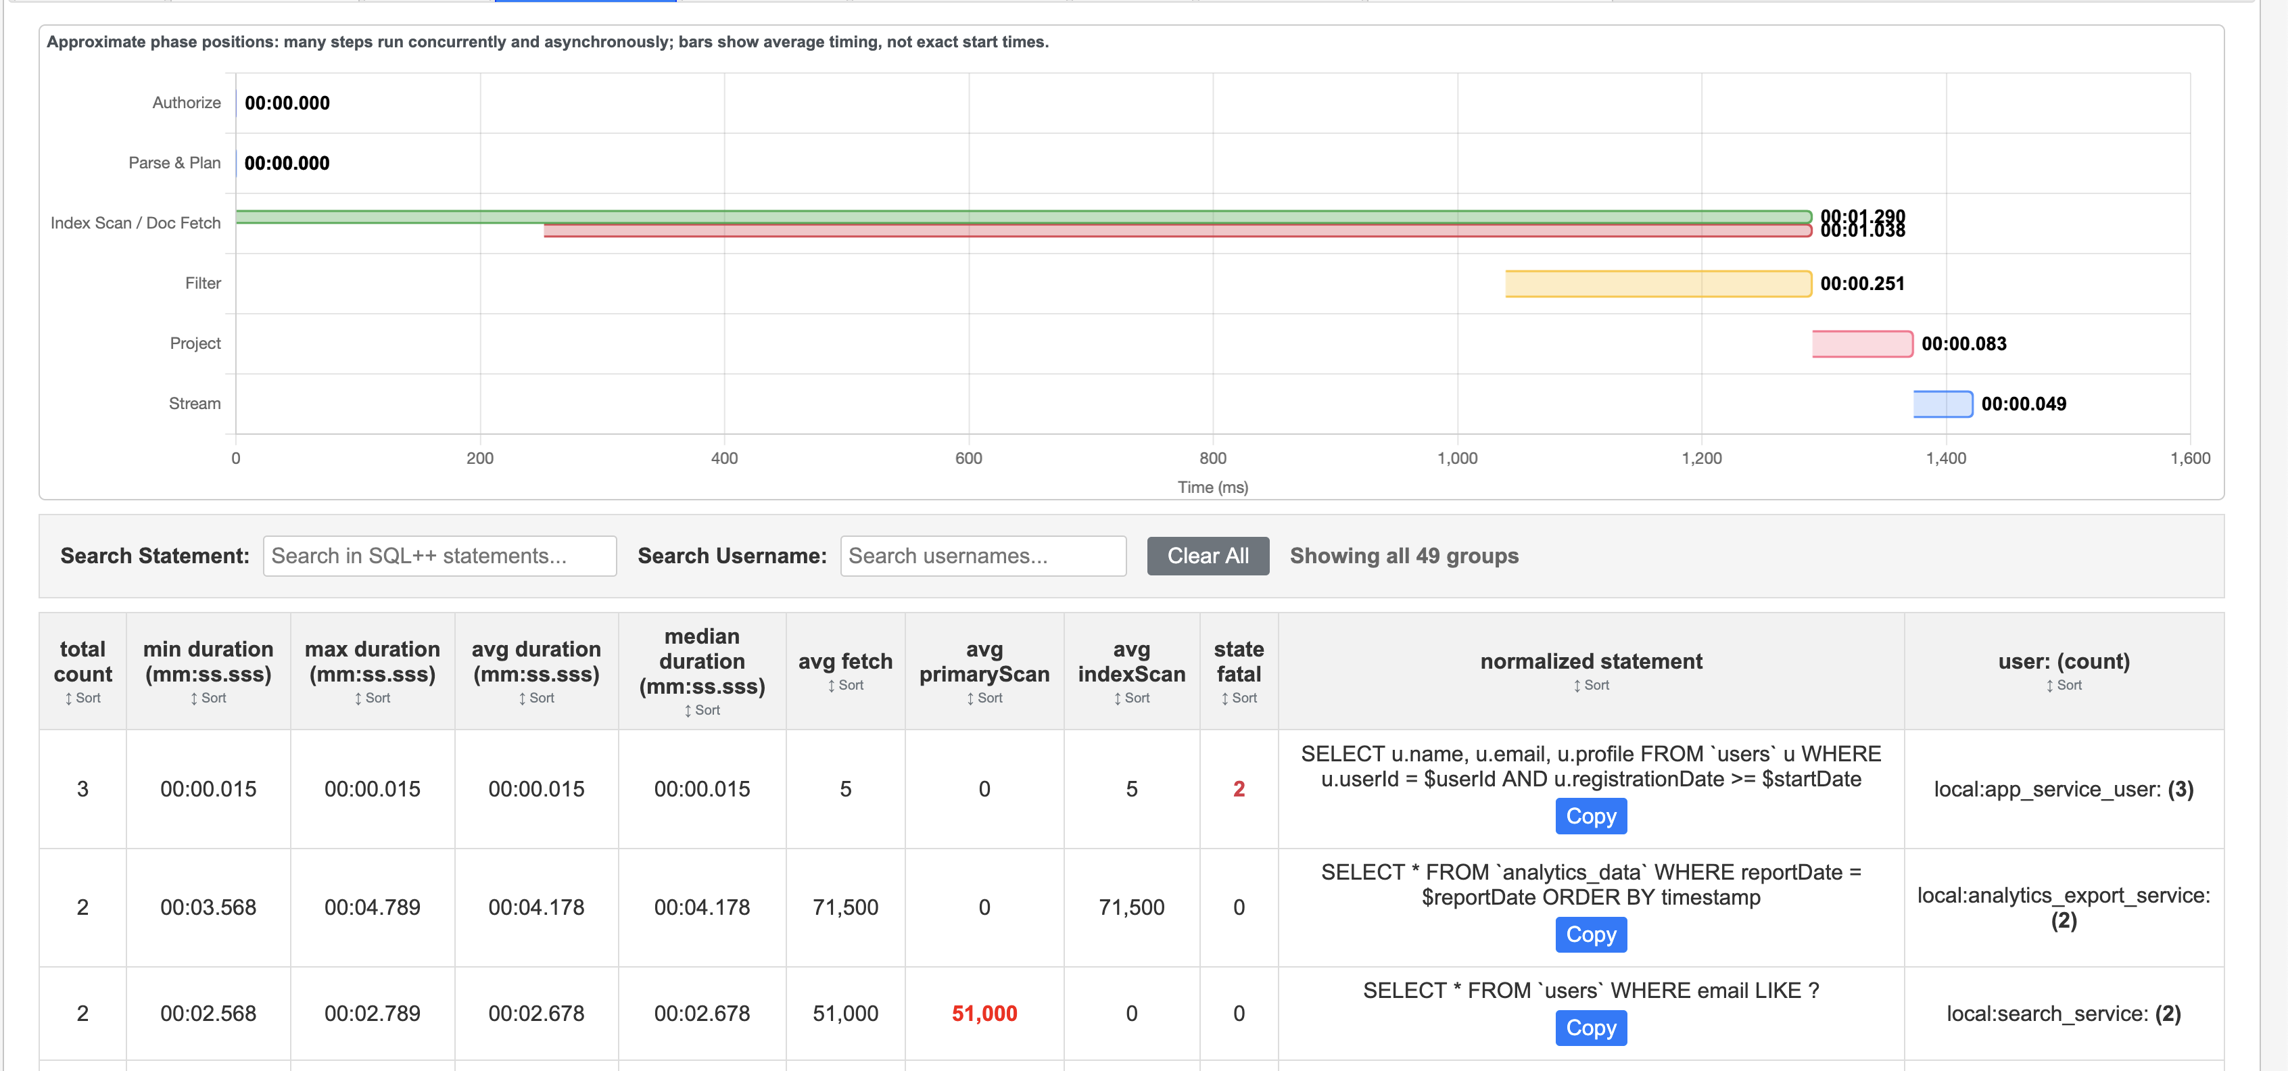Sort by normalized statement column
The image size is (2288, 1071).
click(1591, 685)
